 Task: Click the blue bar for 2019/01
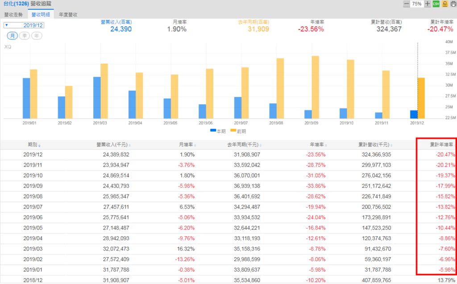[x=26, y=98]
